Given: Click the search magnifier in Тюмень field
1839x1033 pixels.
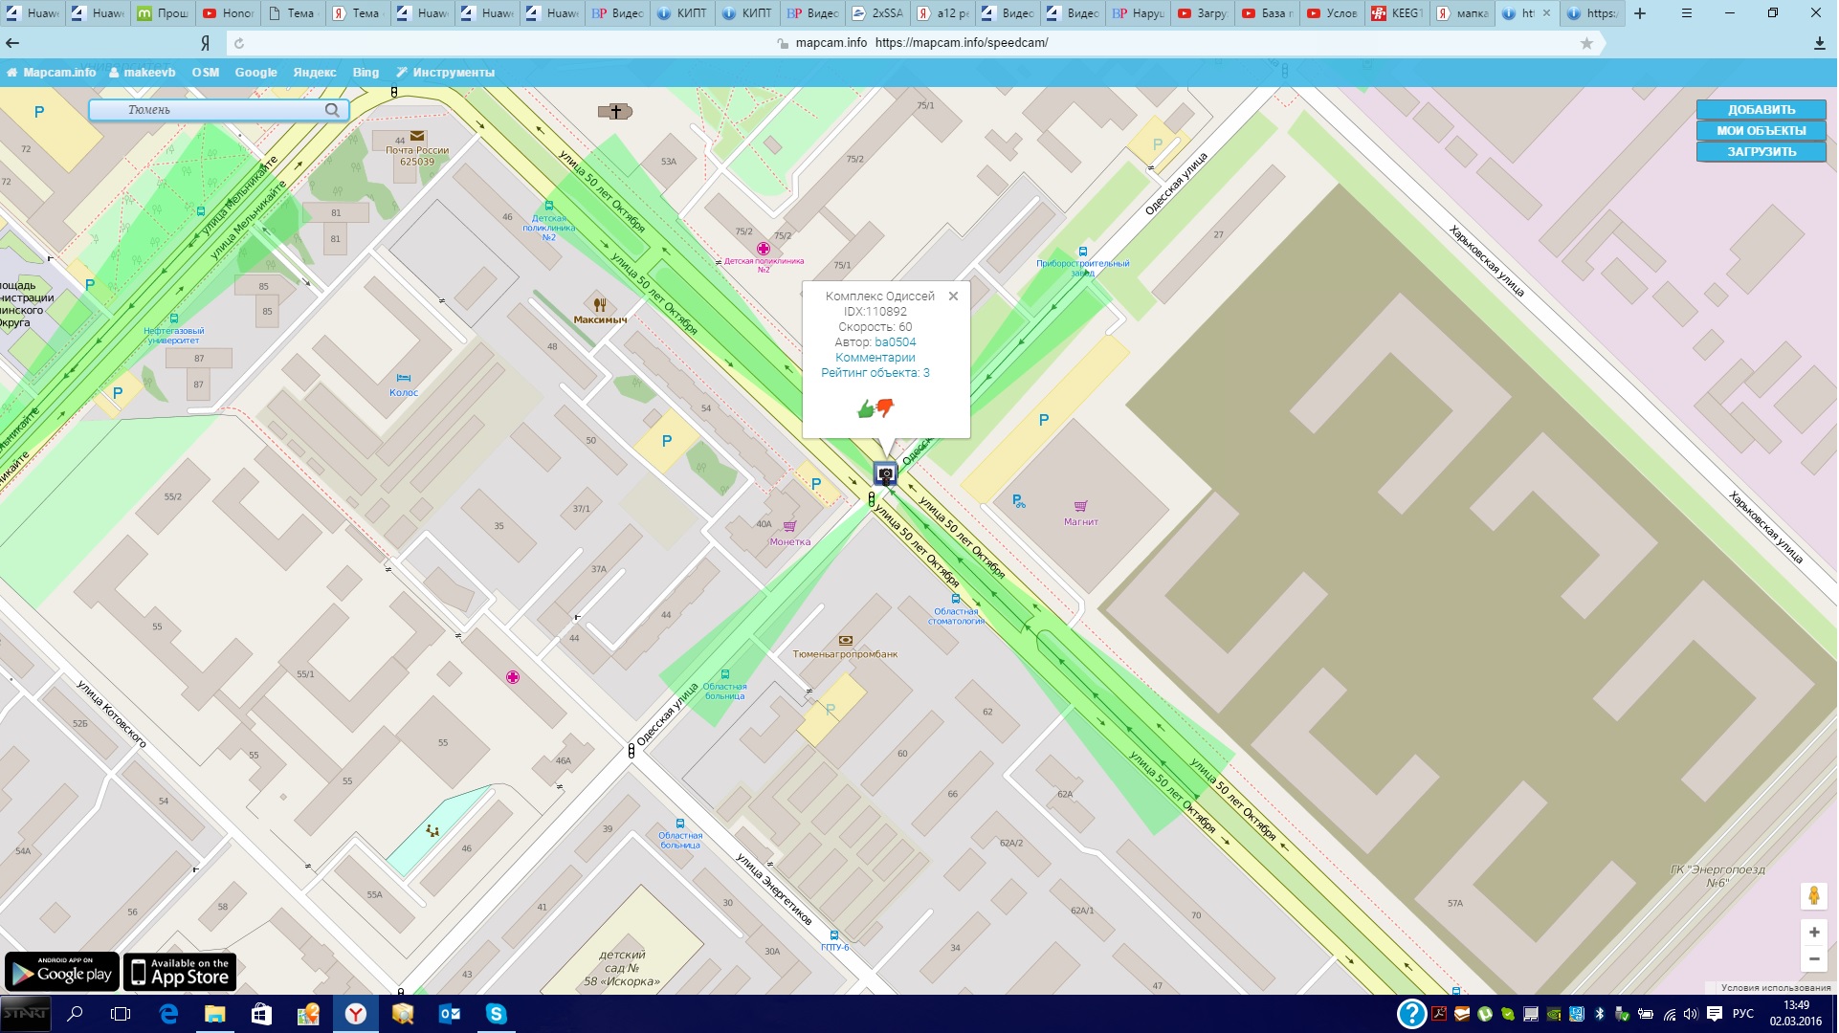Looking at the screenshot, I should coord(332,110).
